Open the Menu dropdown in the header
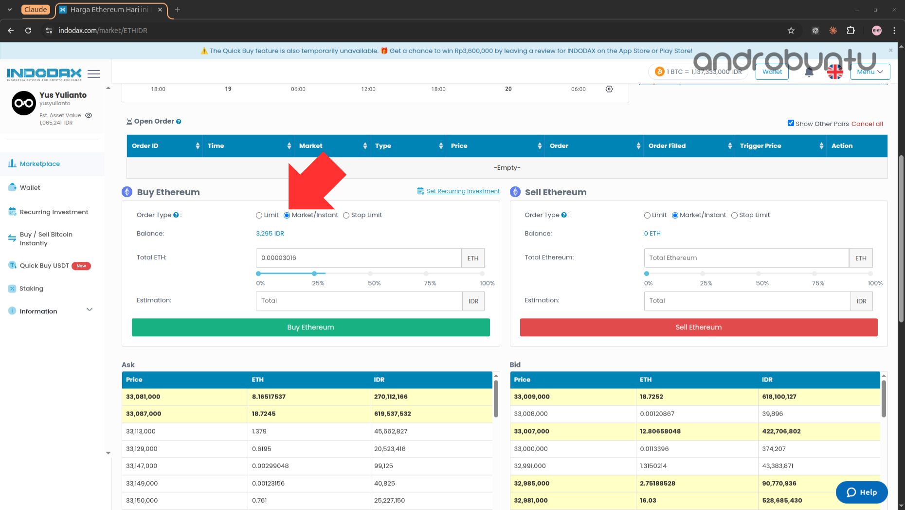The height and width of the screenshot is (510, 905). point(870,72)
